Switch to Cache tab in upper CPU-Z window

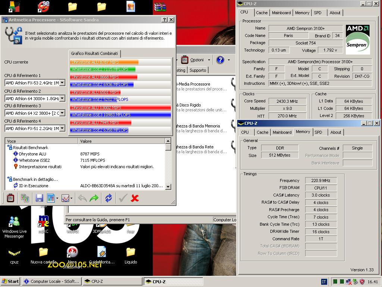point(262,13)
